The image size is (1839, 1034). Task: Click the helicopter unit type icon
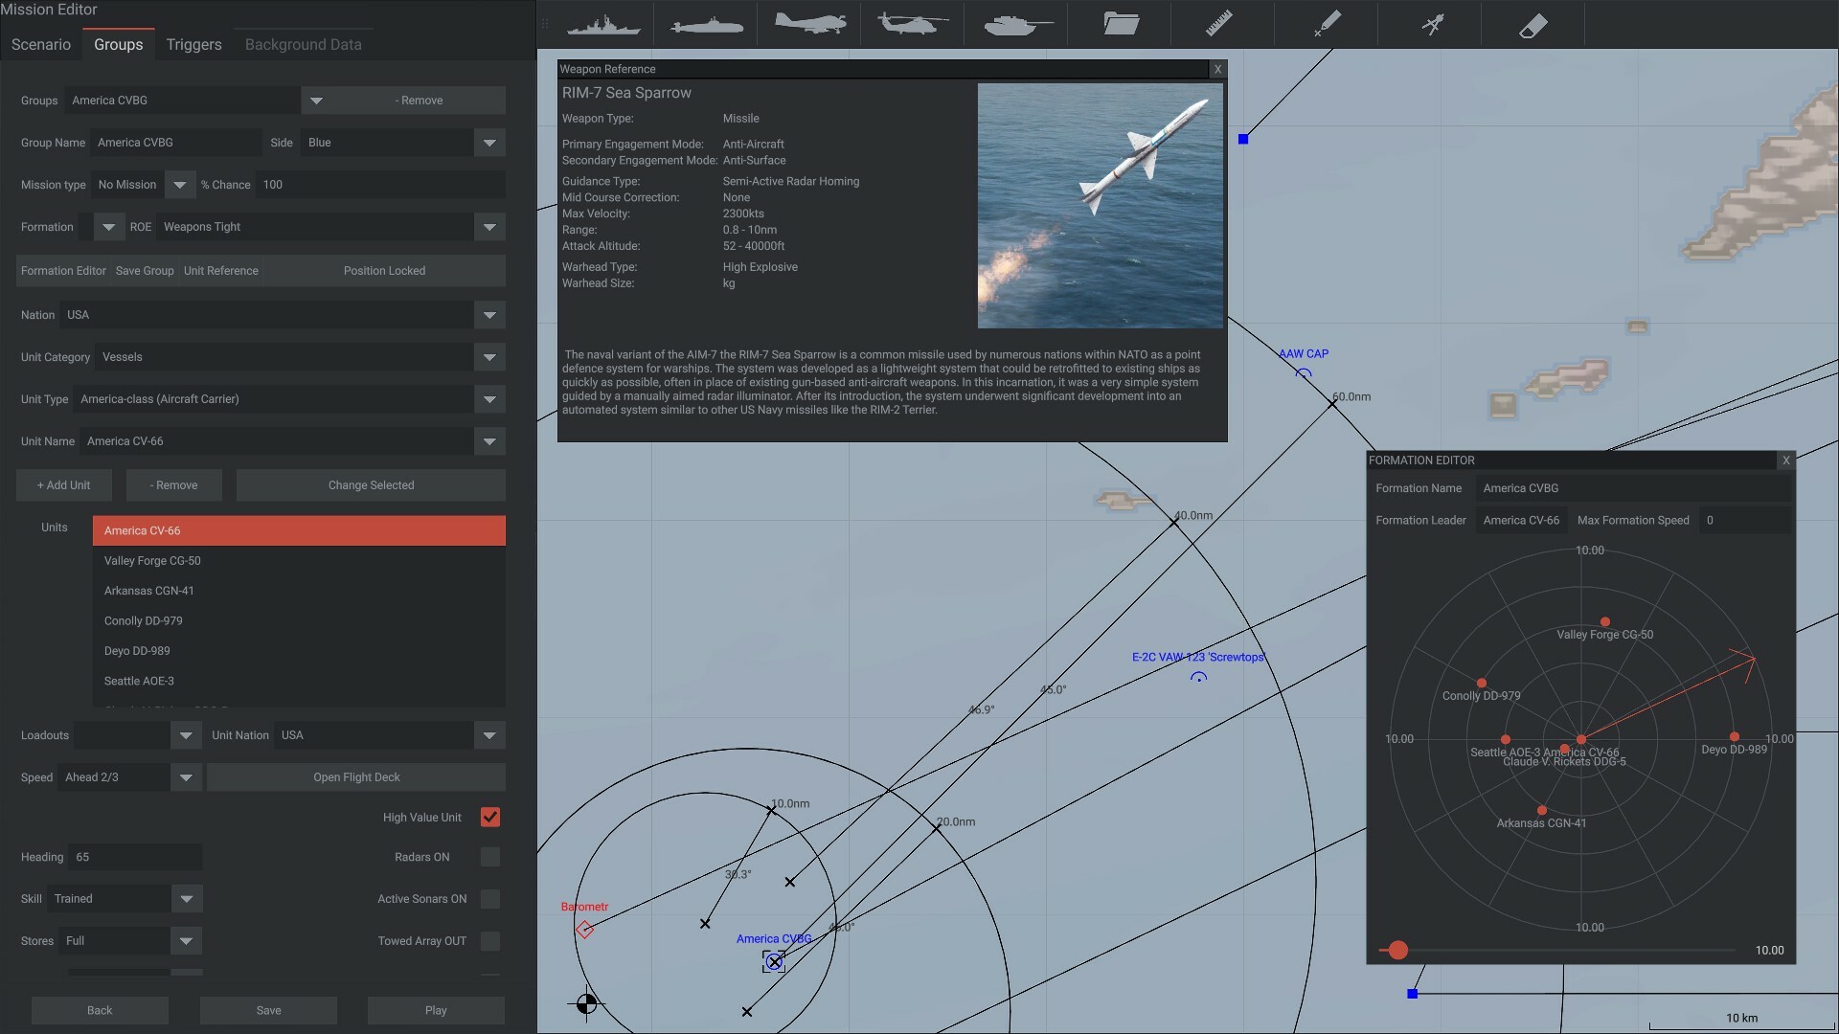911,23
